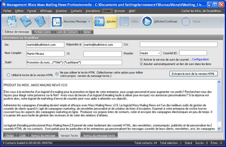Viewport: 226px width, 147px height.
Task: Click 'Échec : 0' in status bar
Action: pos(216,143)
